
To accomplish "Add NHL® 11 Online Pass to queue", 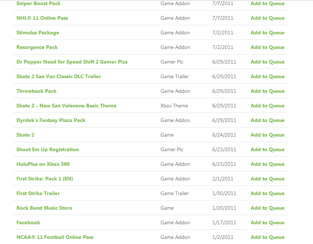I will coord(267,18).
